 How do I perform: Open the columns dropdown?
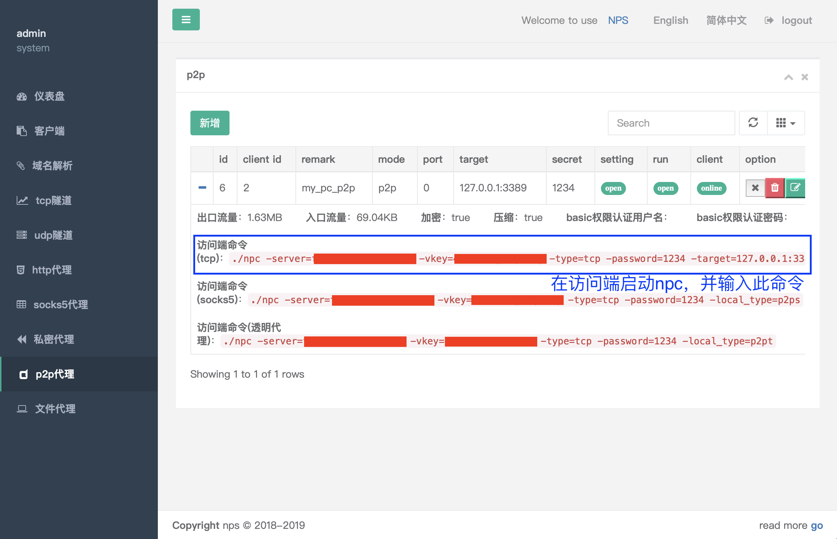pyautogui.click(x=786, y=123)
